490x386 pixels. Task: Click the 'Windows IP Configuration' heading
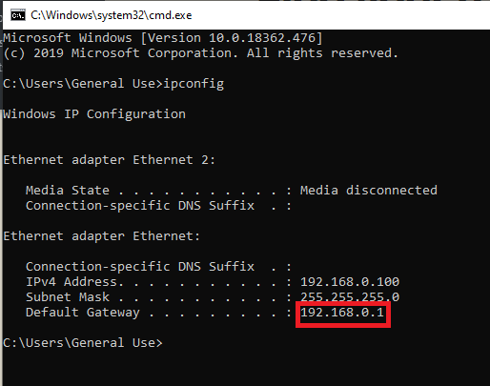94,114
